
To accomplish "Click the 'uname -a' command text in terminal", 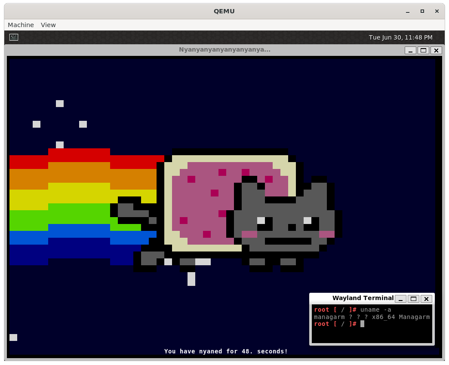I will tap(376, 310).
